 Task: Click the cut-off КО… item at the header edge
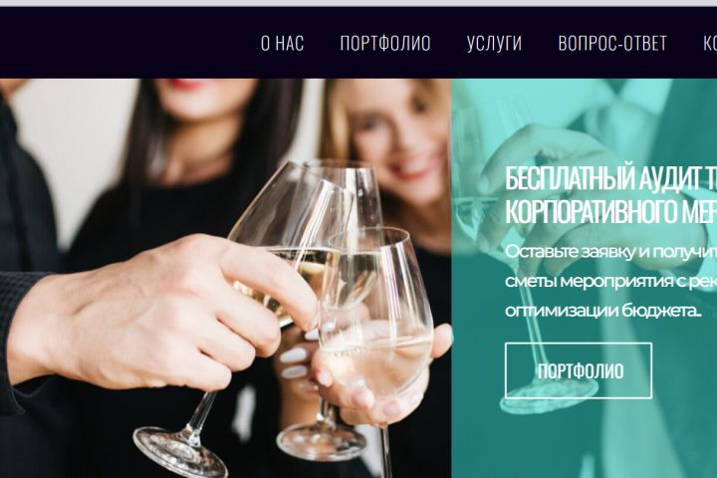(x=710, y=44)
